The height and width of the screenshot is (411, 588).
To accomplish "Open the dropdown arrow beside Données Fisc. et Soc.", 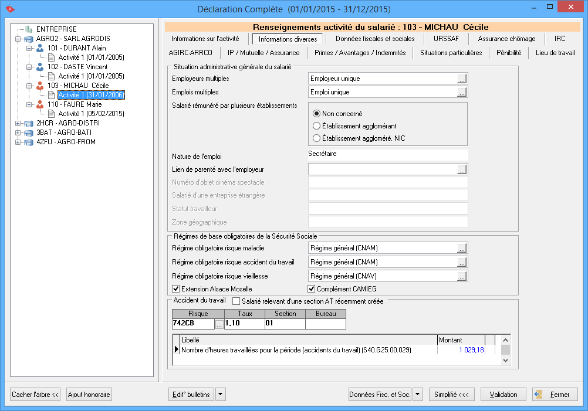I will point(418,395).
